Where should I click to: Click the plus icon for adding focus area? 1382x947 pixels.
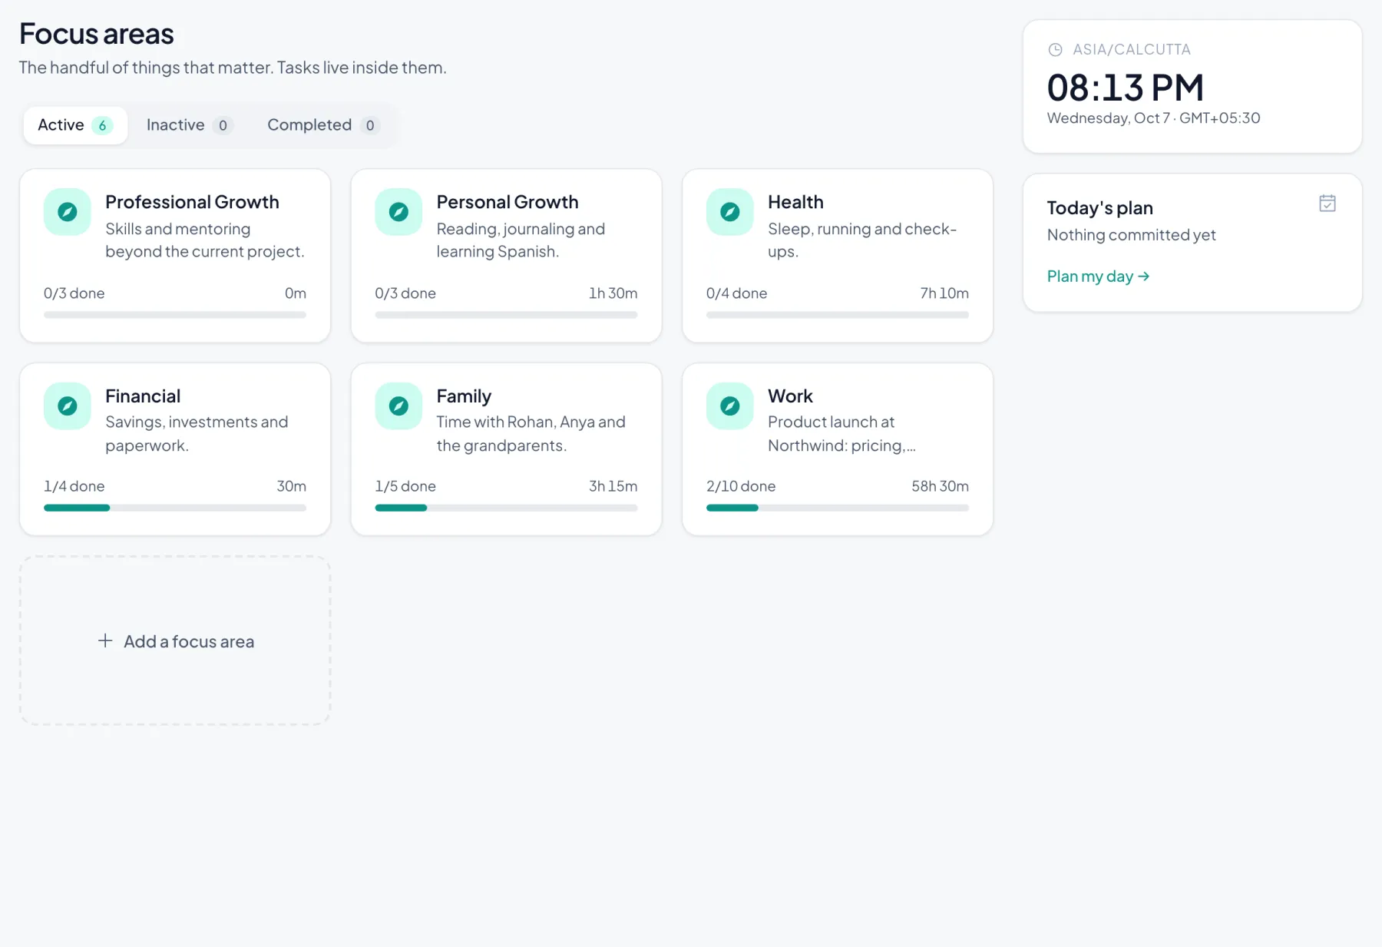tap(105, 641)
